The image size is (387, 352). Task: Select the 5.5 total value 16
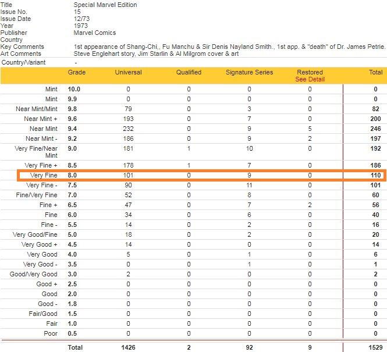pyautogui.click(x=375, y=225)
